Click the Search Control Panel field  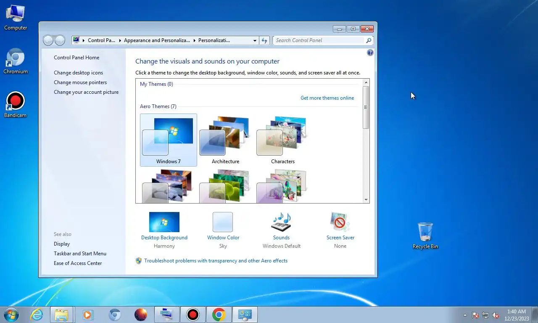pos(319,40)
